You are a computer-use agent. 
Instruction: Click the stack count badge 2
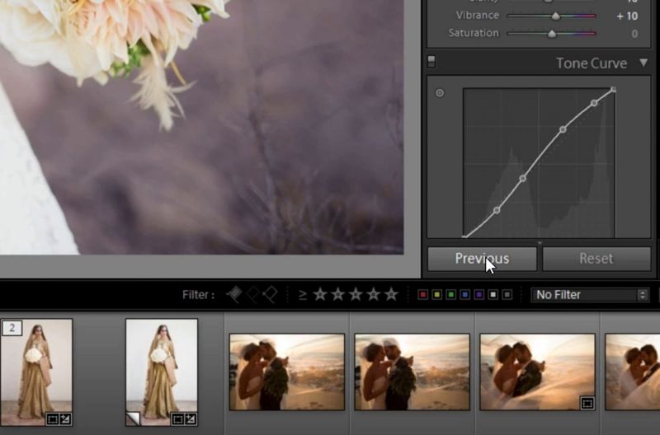[12, 328]
